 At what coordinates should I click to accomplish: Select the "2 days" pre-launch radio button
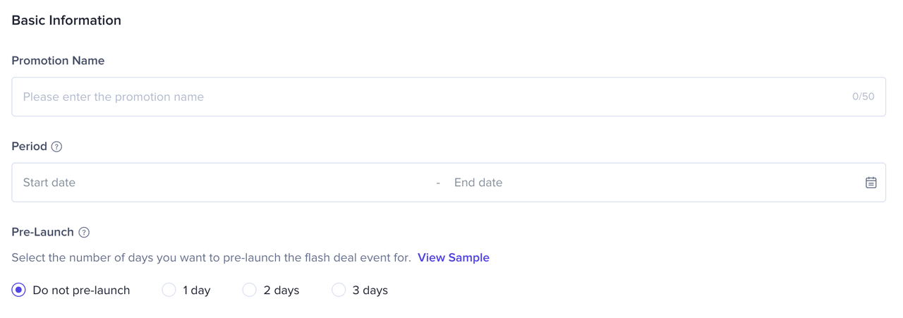click(249, 290)
